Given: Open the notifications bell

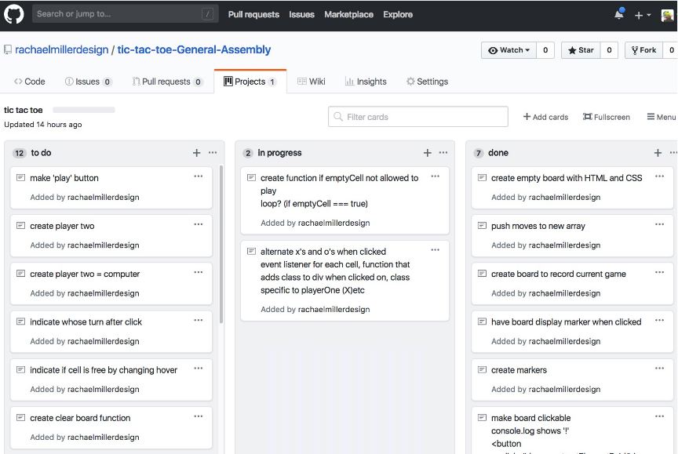Looking at the screenshot, I should click(619, 14).
